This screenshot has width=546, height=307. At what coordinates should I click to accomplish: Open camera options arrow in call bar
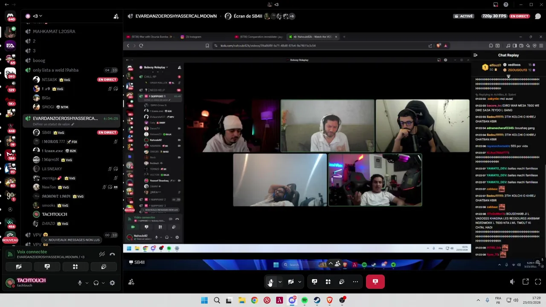pos(299,281)
